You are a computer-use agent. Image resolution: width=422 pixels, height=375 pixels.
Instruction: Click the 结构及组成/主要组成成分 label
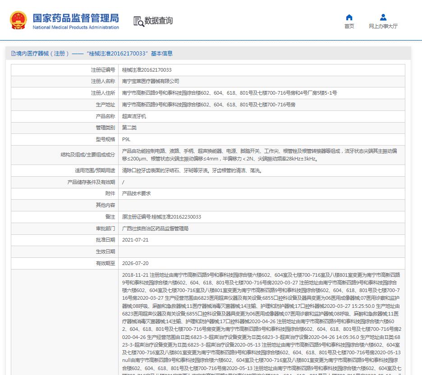pyautogui.click(x=88, y=155)
